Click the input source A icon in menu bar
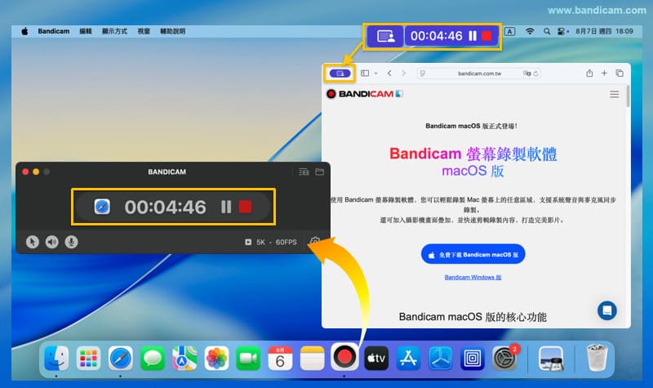Screen dimensions: 653x388 509,31
